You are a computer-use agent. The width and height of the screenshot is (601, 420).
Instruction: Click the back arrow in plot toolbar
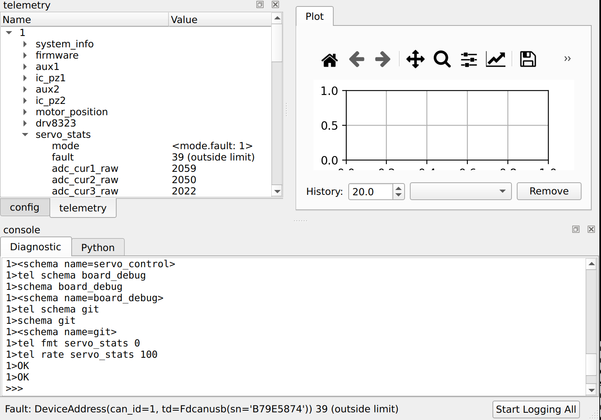point(356,59)
